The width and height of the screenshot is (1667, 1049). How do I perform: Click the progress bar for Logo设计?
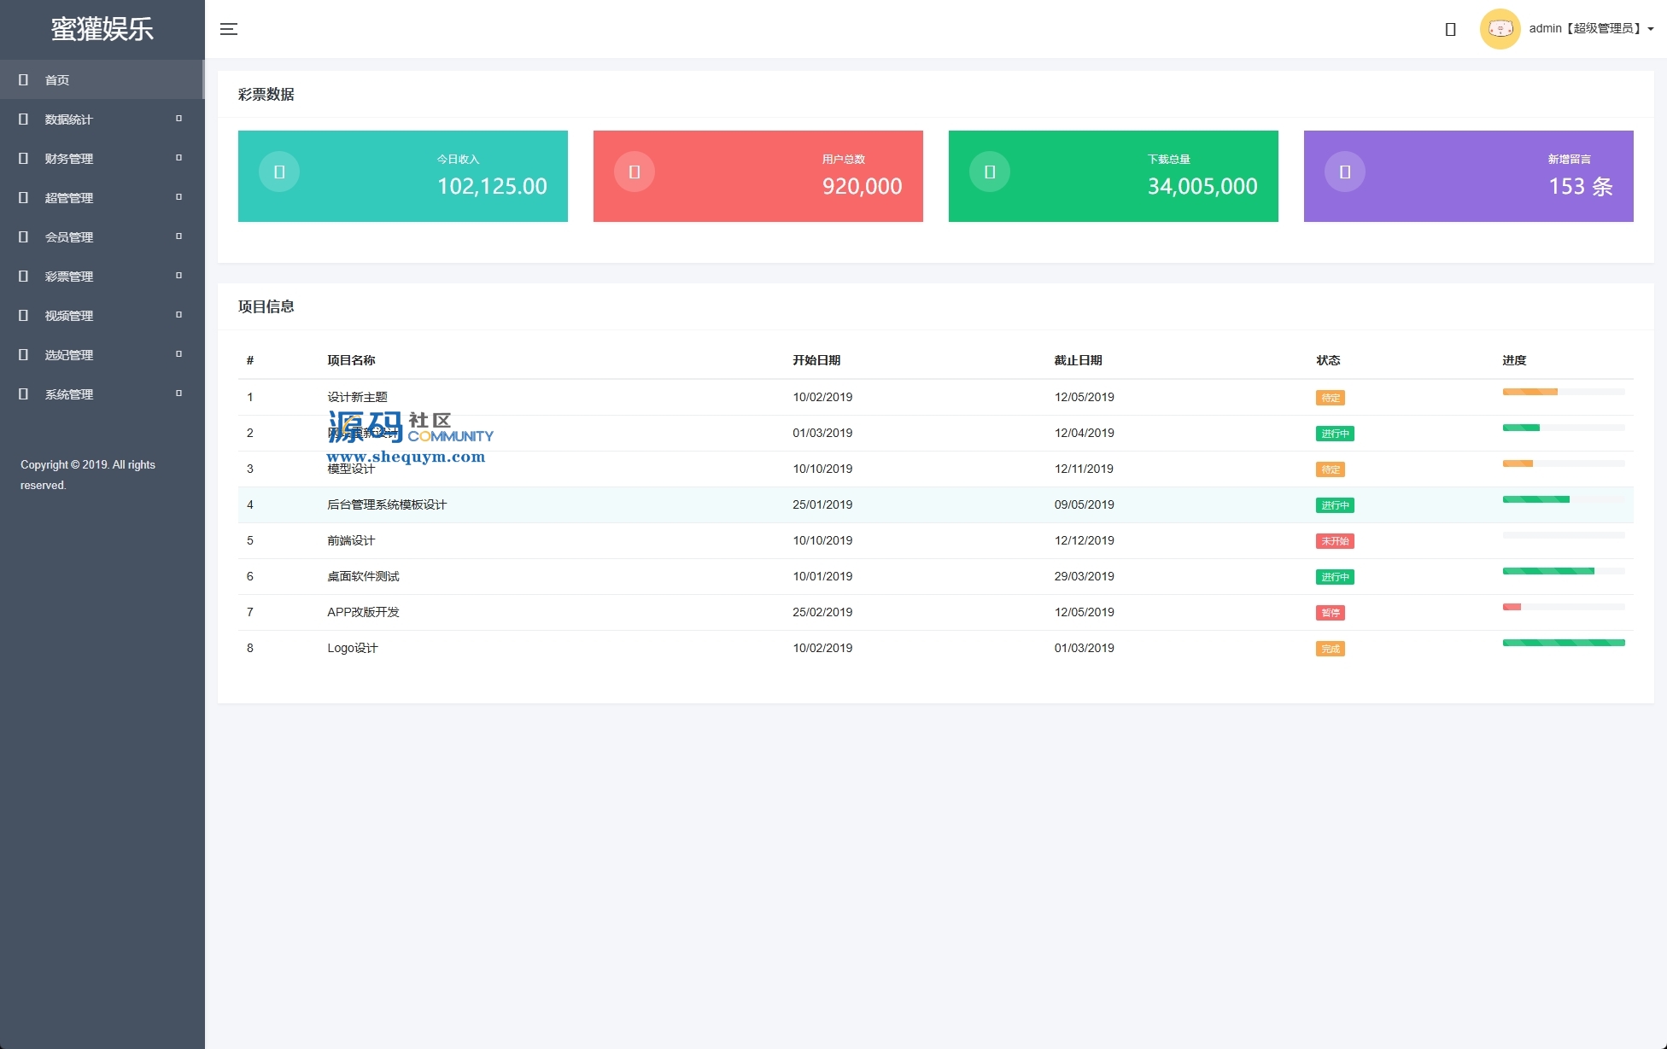coord(1563,643)
